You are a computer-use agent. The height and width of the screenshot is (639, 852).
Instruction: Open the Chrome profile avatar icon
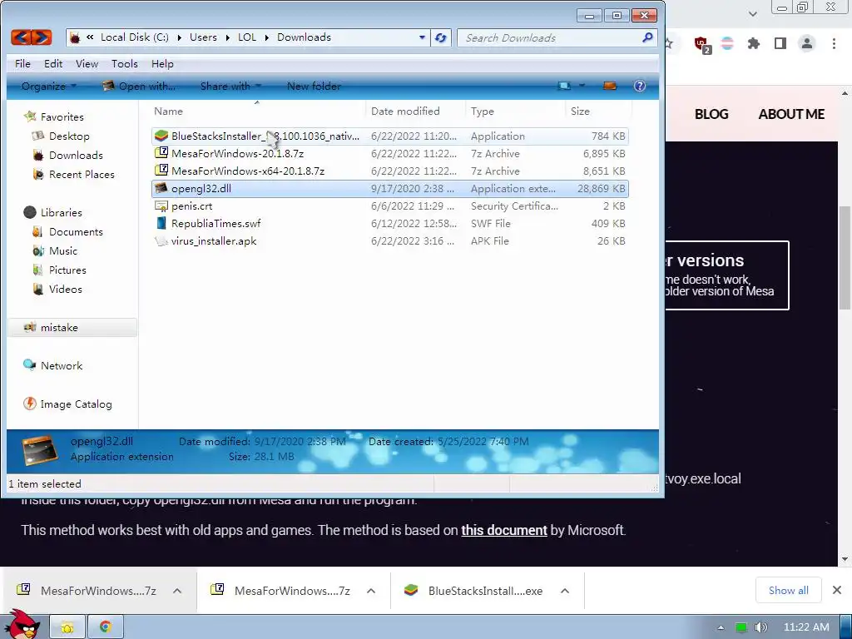[807, 43]
